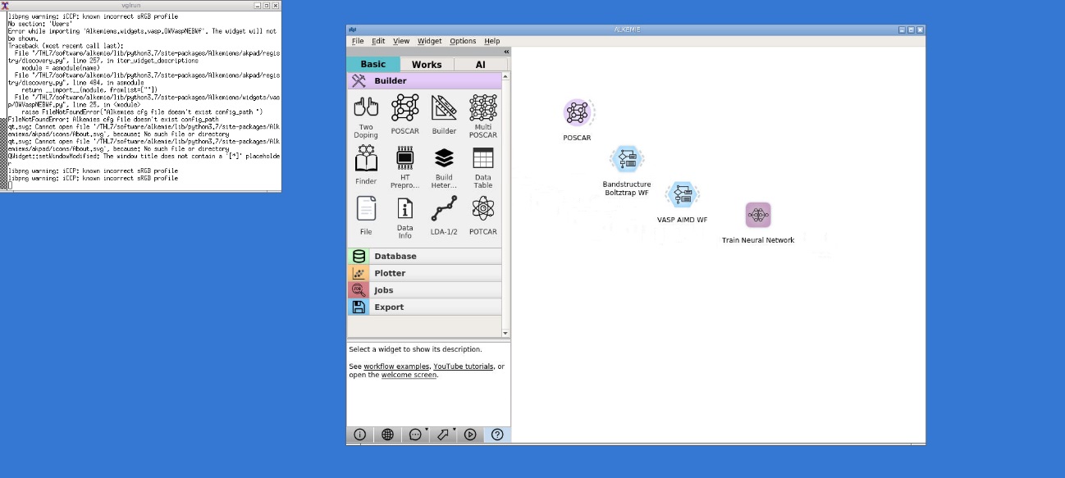Switch to the Basic tab
Image resolution: width=1065 pixels, height=478 pixels.
pos(373,64)
